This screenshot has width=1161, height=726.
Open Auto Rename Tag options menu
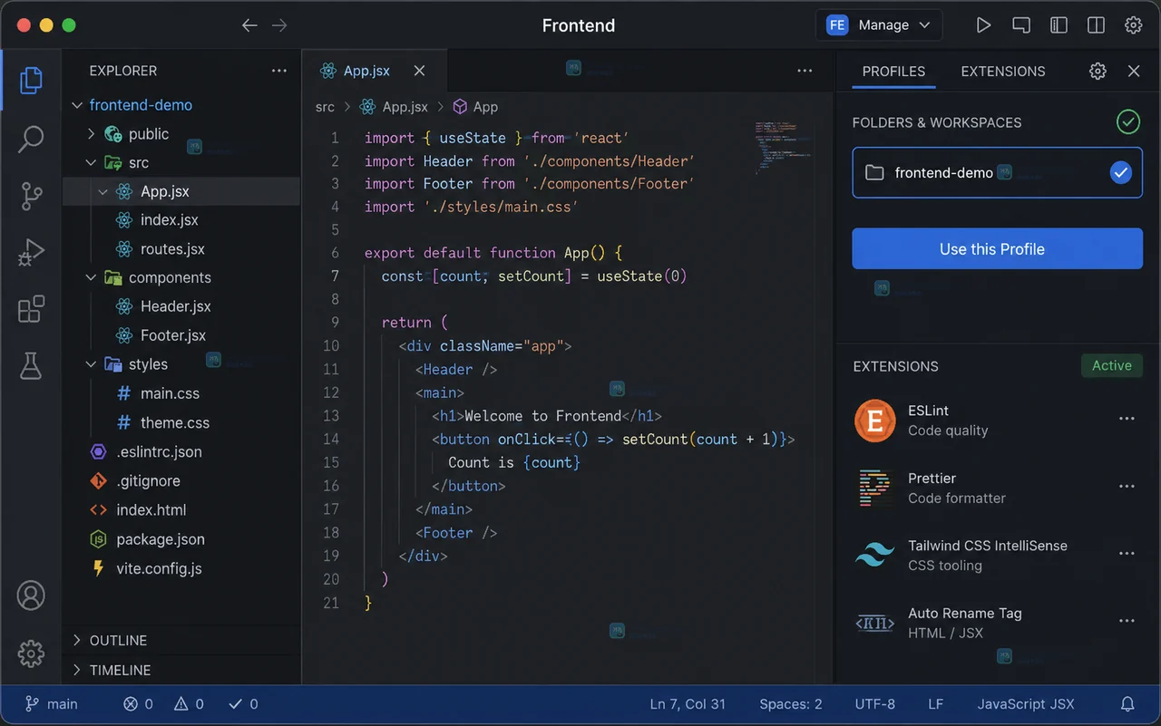(x=1127, y=621)
